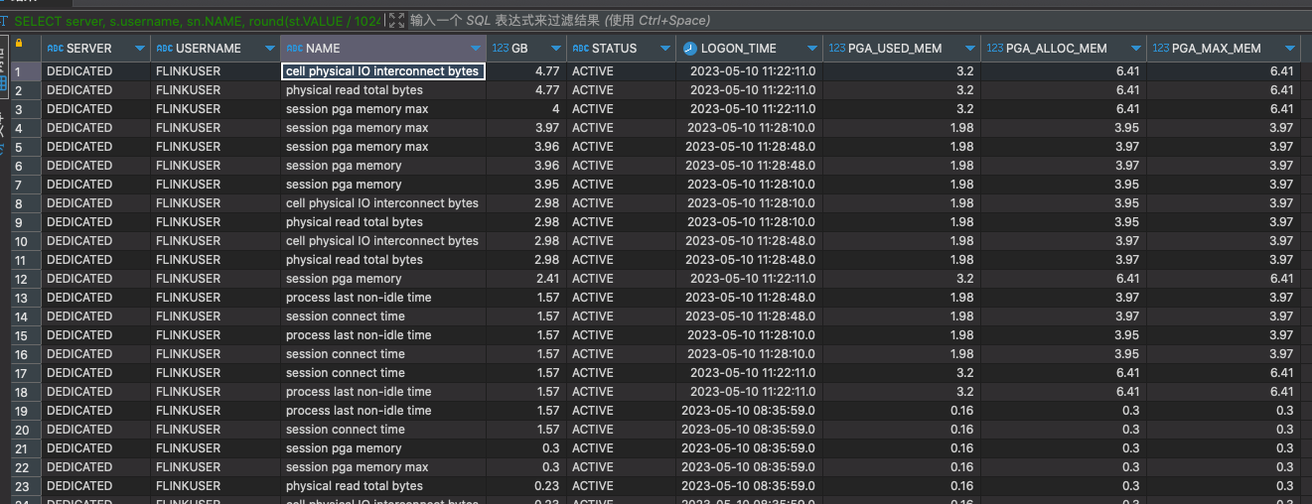Expand the PGA_MAX_MEM column dropdown arrow
Image resolution: width=1312 pixels, height=504 pixels.
[x=1290, y=49]
